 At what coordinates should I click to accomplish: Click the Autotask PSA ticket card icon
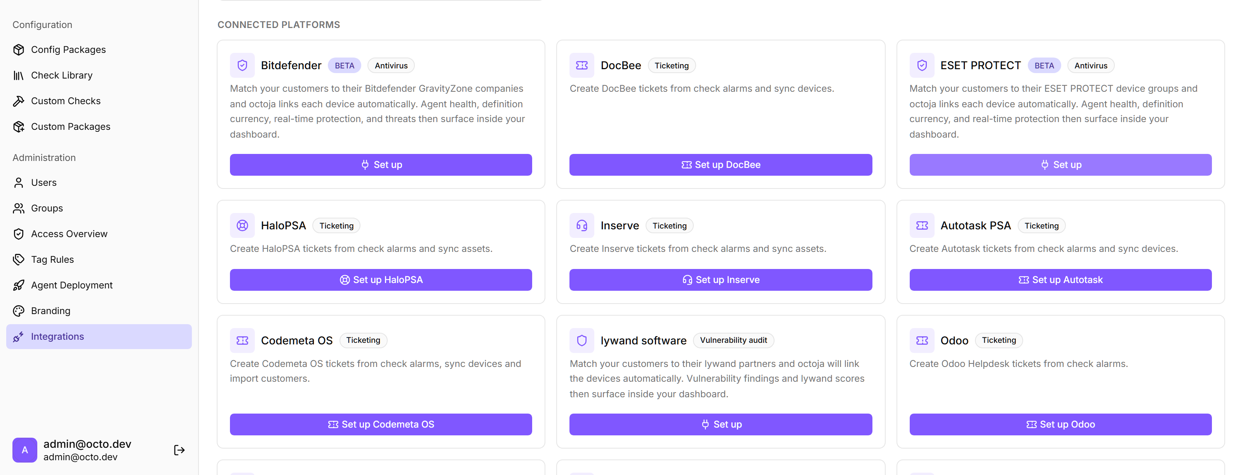922,225
